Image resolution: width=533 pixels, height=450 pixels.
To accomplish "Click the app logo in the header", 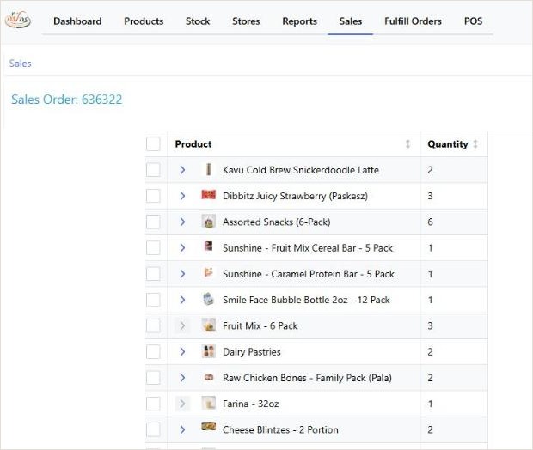I will coord(18,20).
